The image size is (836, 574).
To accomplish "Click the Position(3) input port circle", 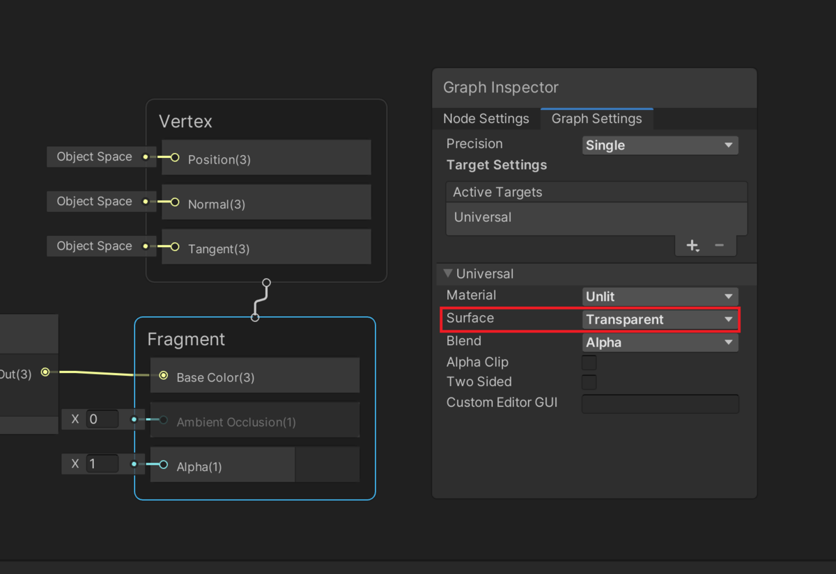I will (x=175, y=158).
